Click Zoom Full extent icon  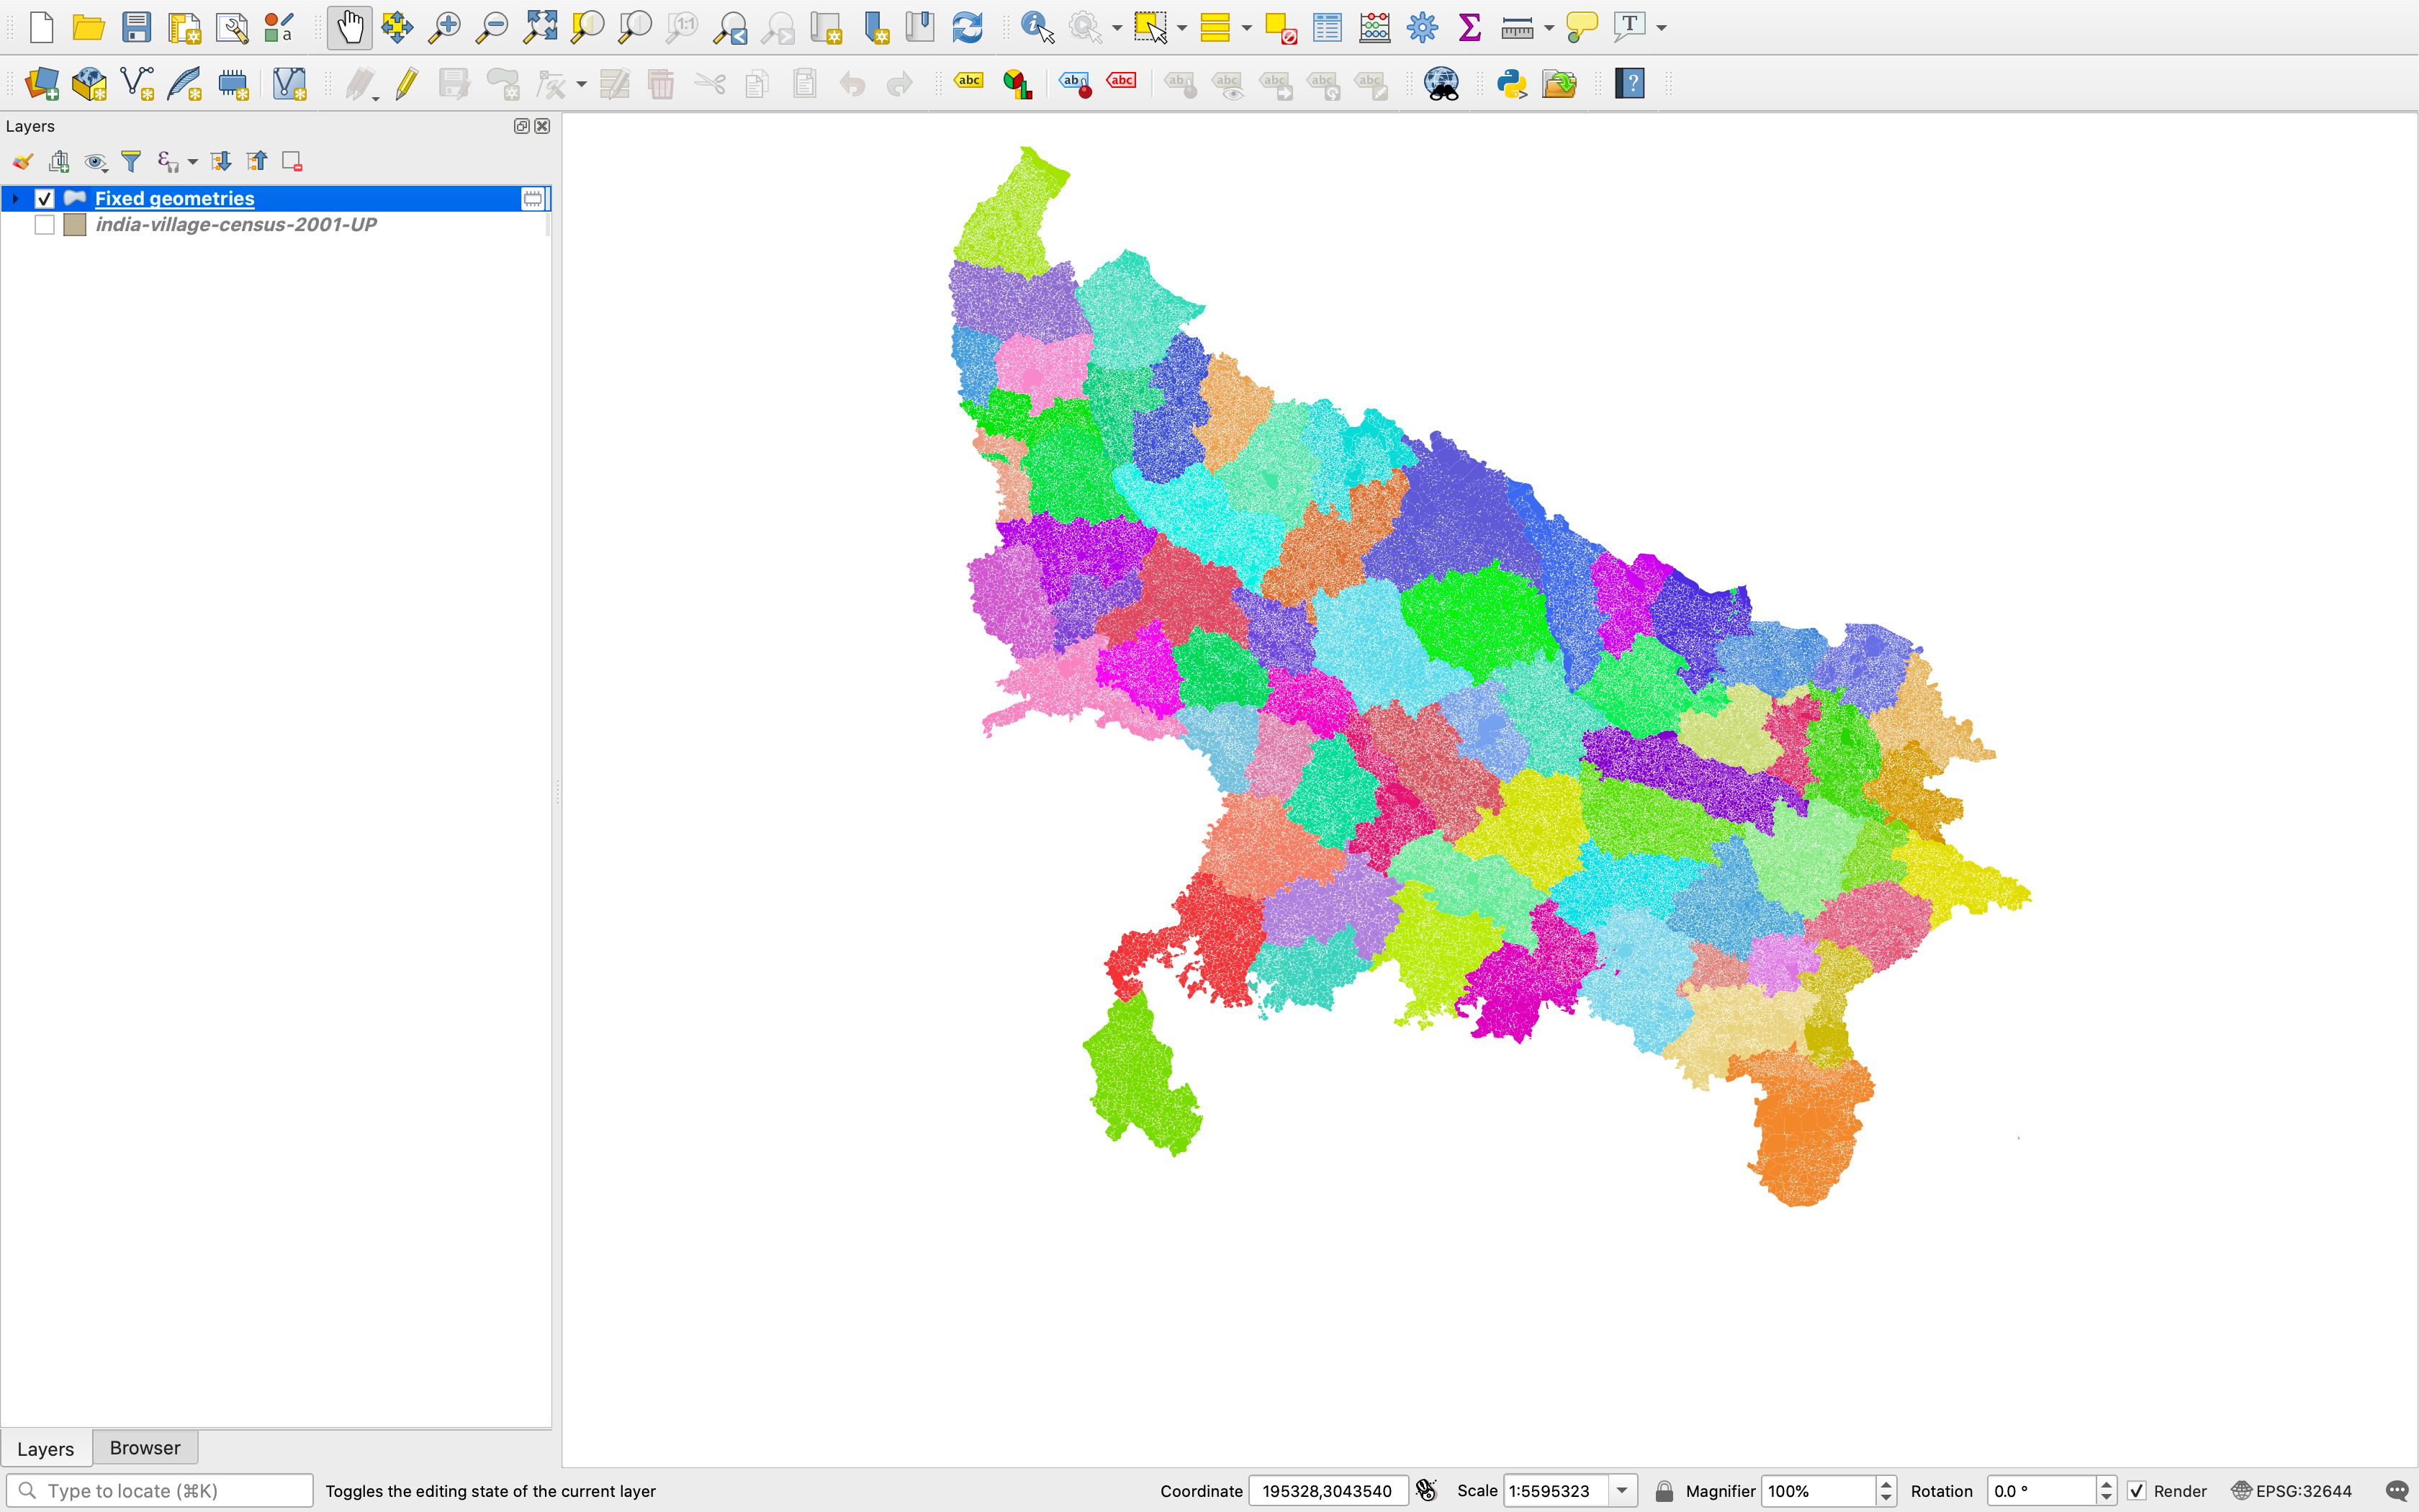[x=540, y=27]
